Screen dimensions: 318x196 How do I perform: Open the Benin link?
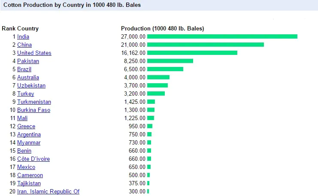pos(24,151)
